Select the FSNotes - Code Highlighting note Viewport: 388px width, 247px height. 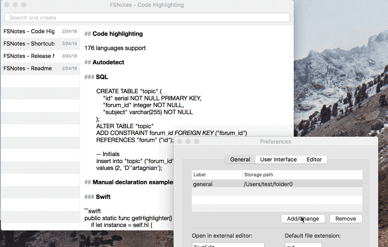(41, 32)
